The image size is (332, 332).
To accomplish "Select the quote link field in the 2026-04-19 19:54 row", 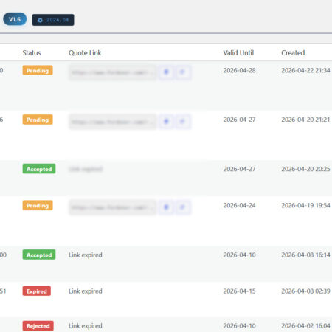I will [112, 207].
